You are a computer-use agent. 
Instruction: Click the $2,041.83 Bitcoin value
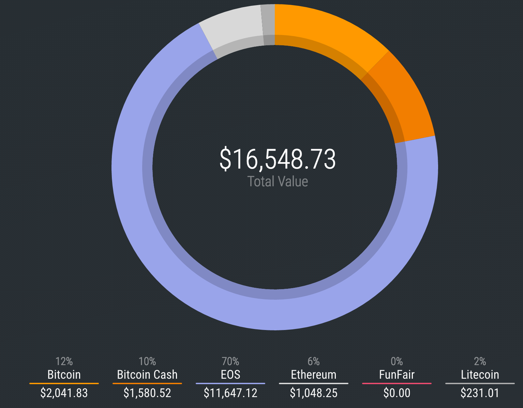coord(64,393)
